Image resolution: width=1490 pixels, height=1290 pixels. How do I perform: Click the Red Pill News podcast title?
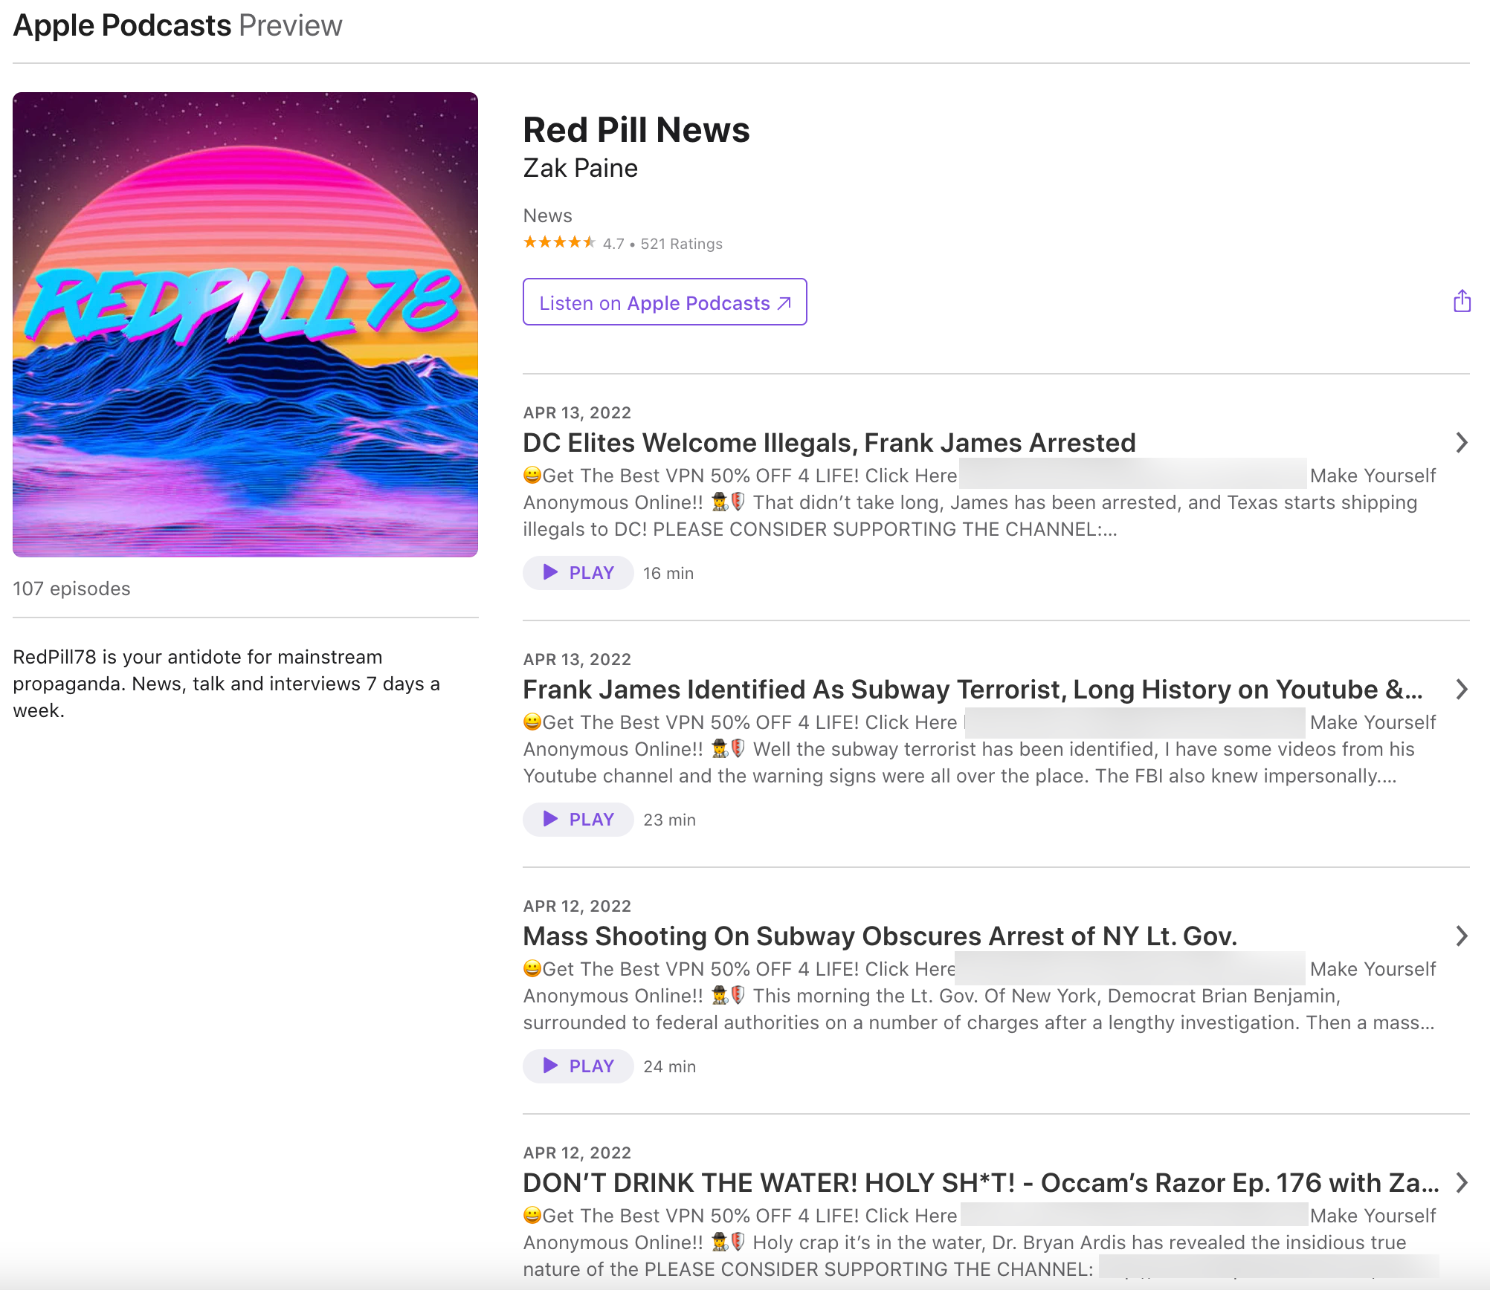pos(636,130)
